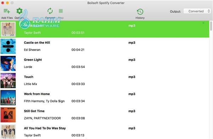The image size is (213, 139).
Task: Click the vertical scrollbar thumb
Action: tap(211, 26)
